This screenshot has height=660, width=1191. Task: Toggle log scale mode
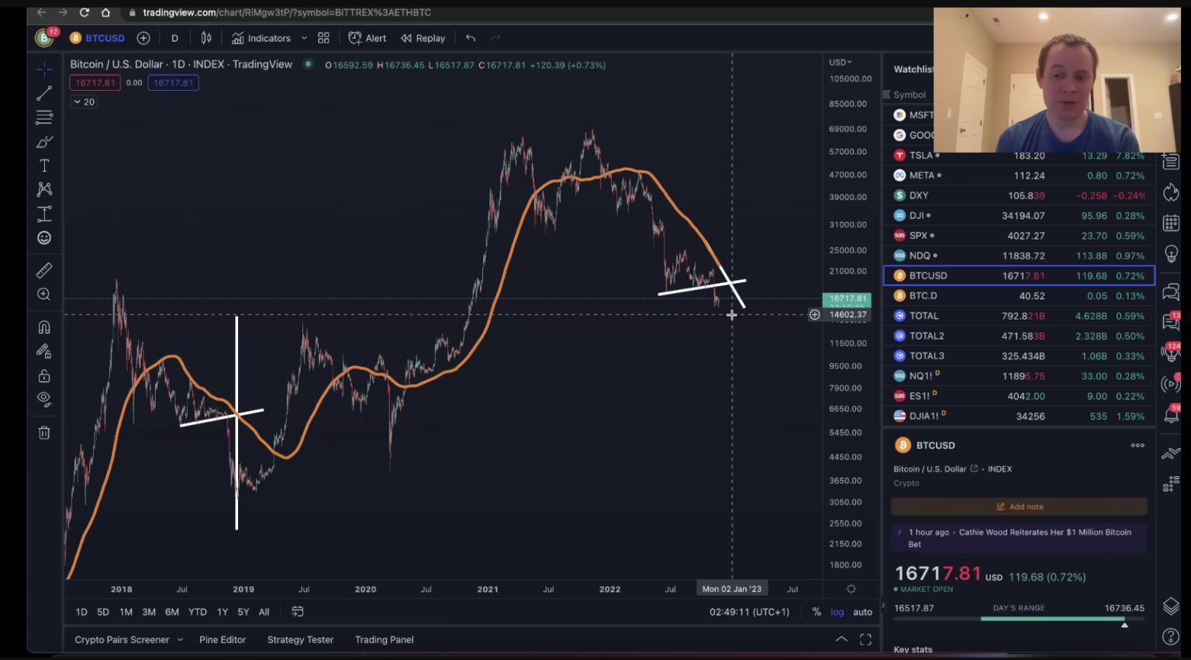(837, 612)
